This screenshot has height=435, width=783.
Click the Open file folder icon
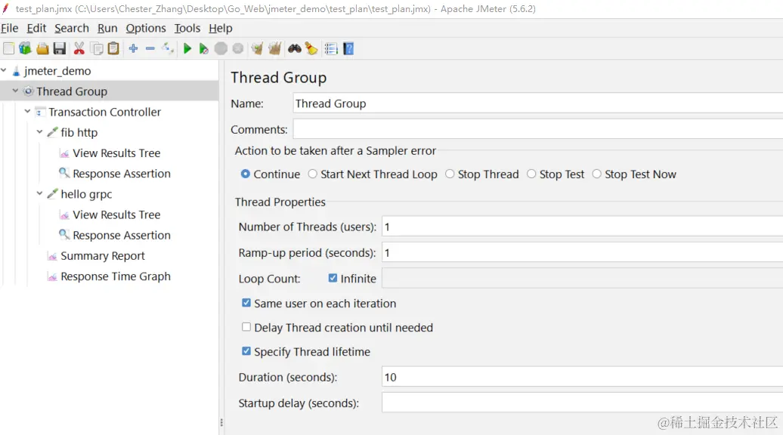tap(42, 48)
